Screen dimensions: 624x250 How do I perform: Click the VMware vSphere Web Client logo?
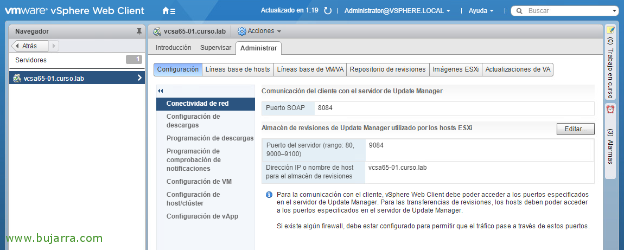(x=74, y=11)
